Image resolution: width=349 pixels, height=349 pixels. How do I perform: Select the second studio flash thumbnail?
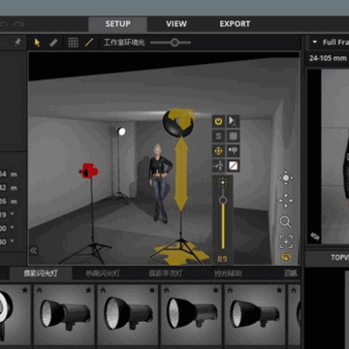(64, 315)
